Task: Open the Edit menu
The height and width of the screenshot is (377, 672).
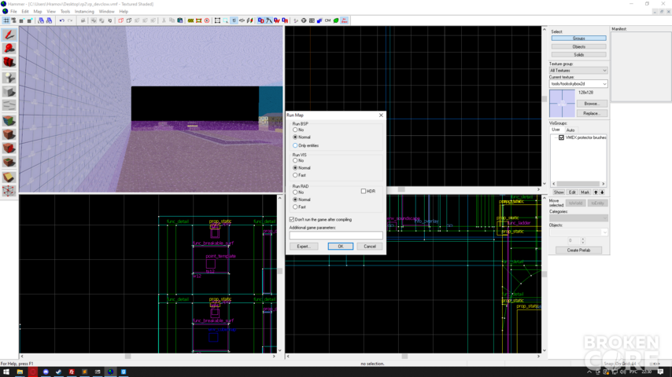Action: (25, 12)
